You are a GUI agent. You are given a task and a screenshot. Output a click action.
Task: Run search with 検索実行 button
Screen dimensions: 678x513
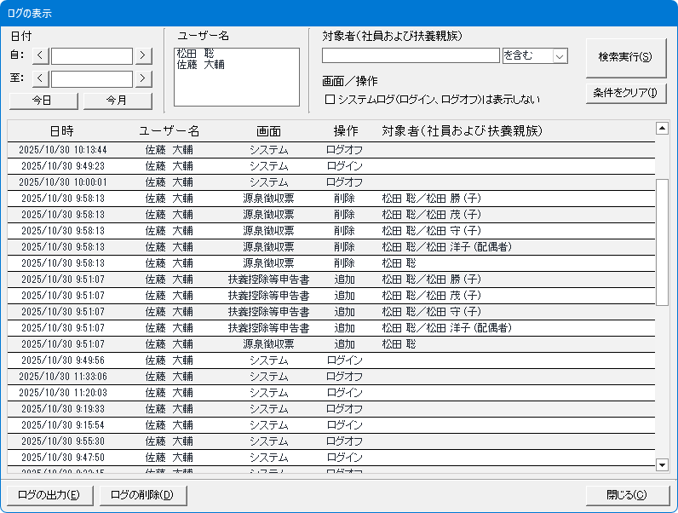[x=625, y=57]
